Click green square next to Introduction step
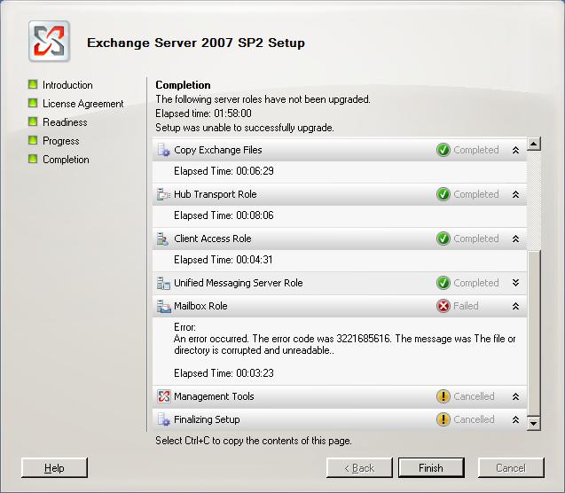The width and height of the screenshot is (565, 493). click(x=33, y=84)
